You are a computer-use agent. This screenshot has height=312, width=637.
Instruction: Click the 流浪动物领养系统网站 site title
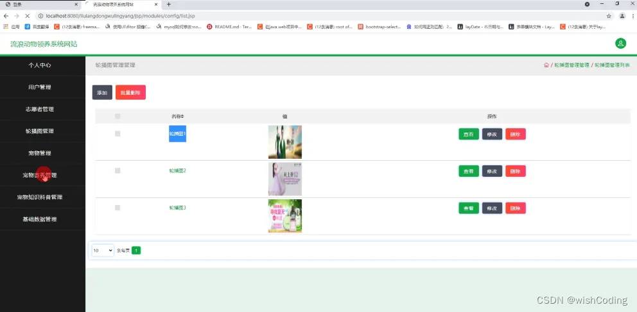(44, 44)
